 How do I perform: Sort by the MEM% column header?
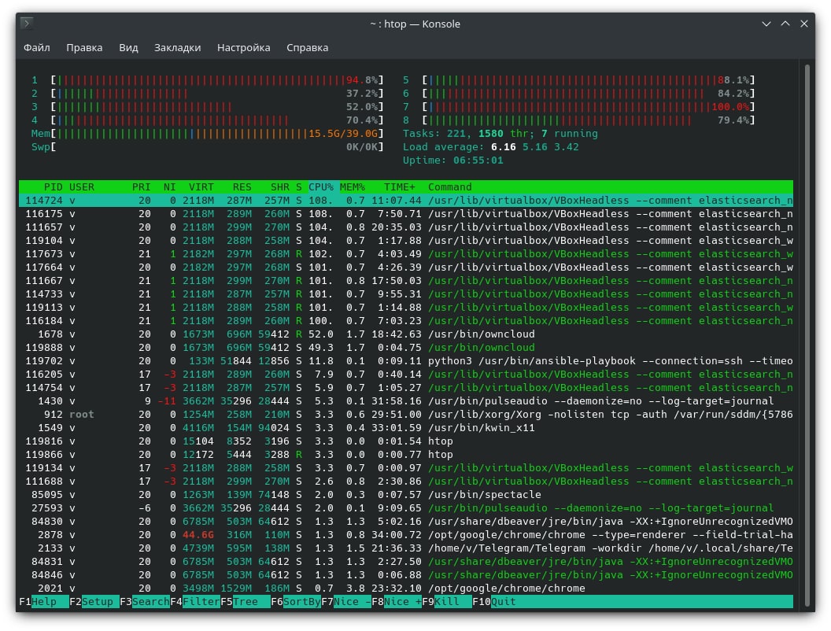pyautogui.click(x=353, y=187)
